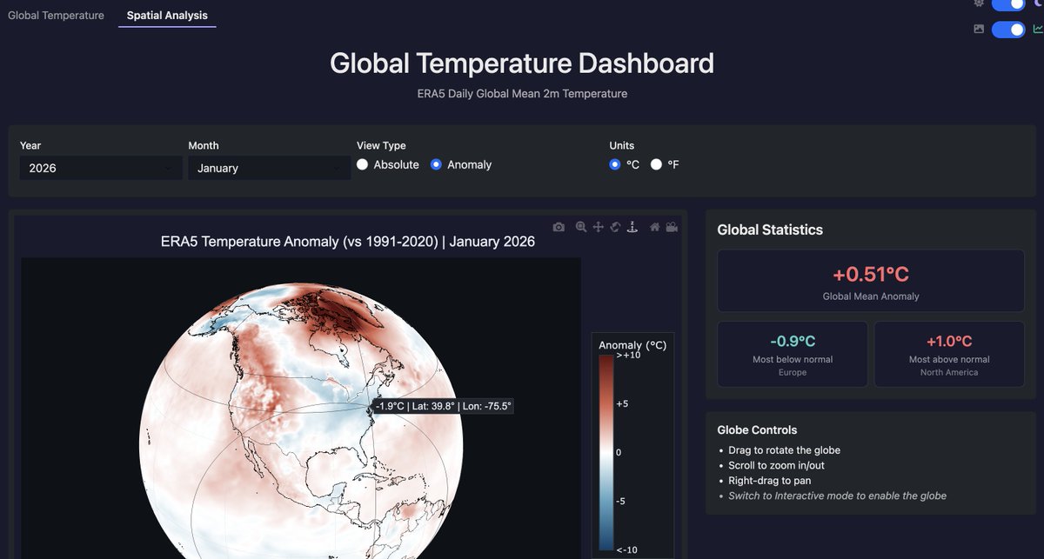Viewport: 1044px width, 559px height.
Task: Click the Anomaly (°C) legend title
Action: pos(632,345)
